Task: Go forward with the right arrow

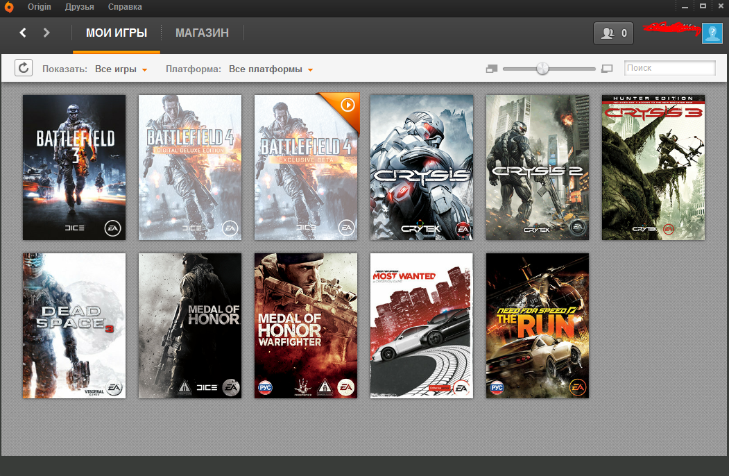Action: pos(46,33)
